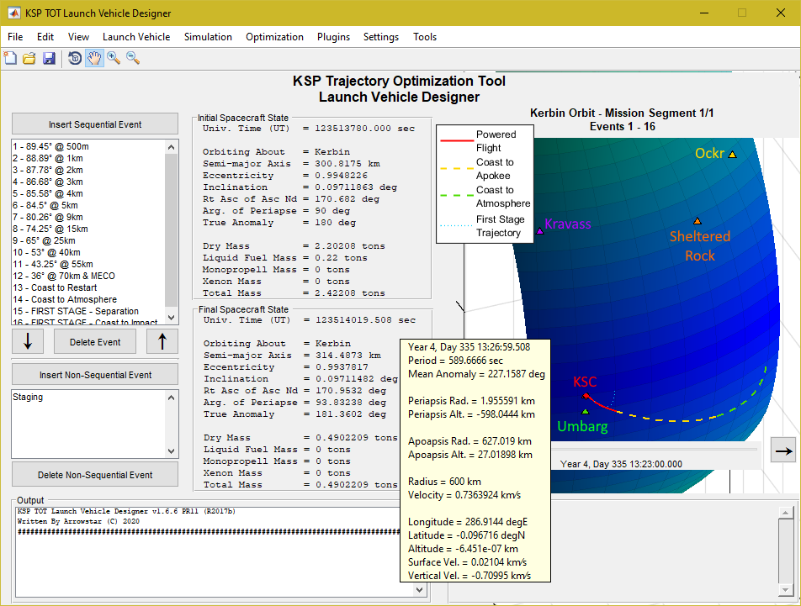
Task: Click non-sequential list scroll up arrow
Action: pos(171,398)
